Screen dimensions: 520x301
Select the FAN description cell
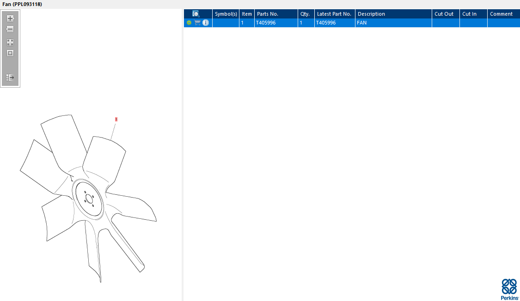pos(393,23)
